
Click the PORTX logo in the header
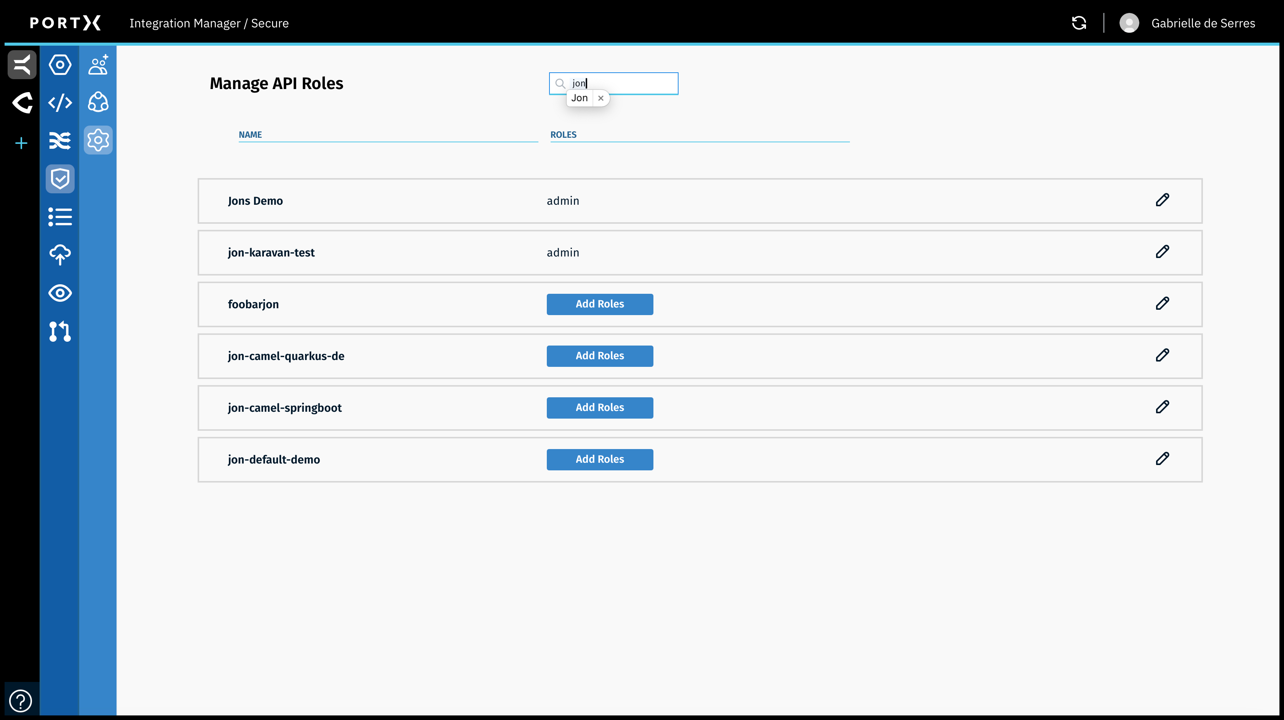[x=65, y=23]
